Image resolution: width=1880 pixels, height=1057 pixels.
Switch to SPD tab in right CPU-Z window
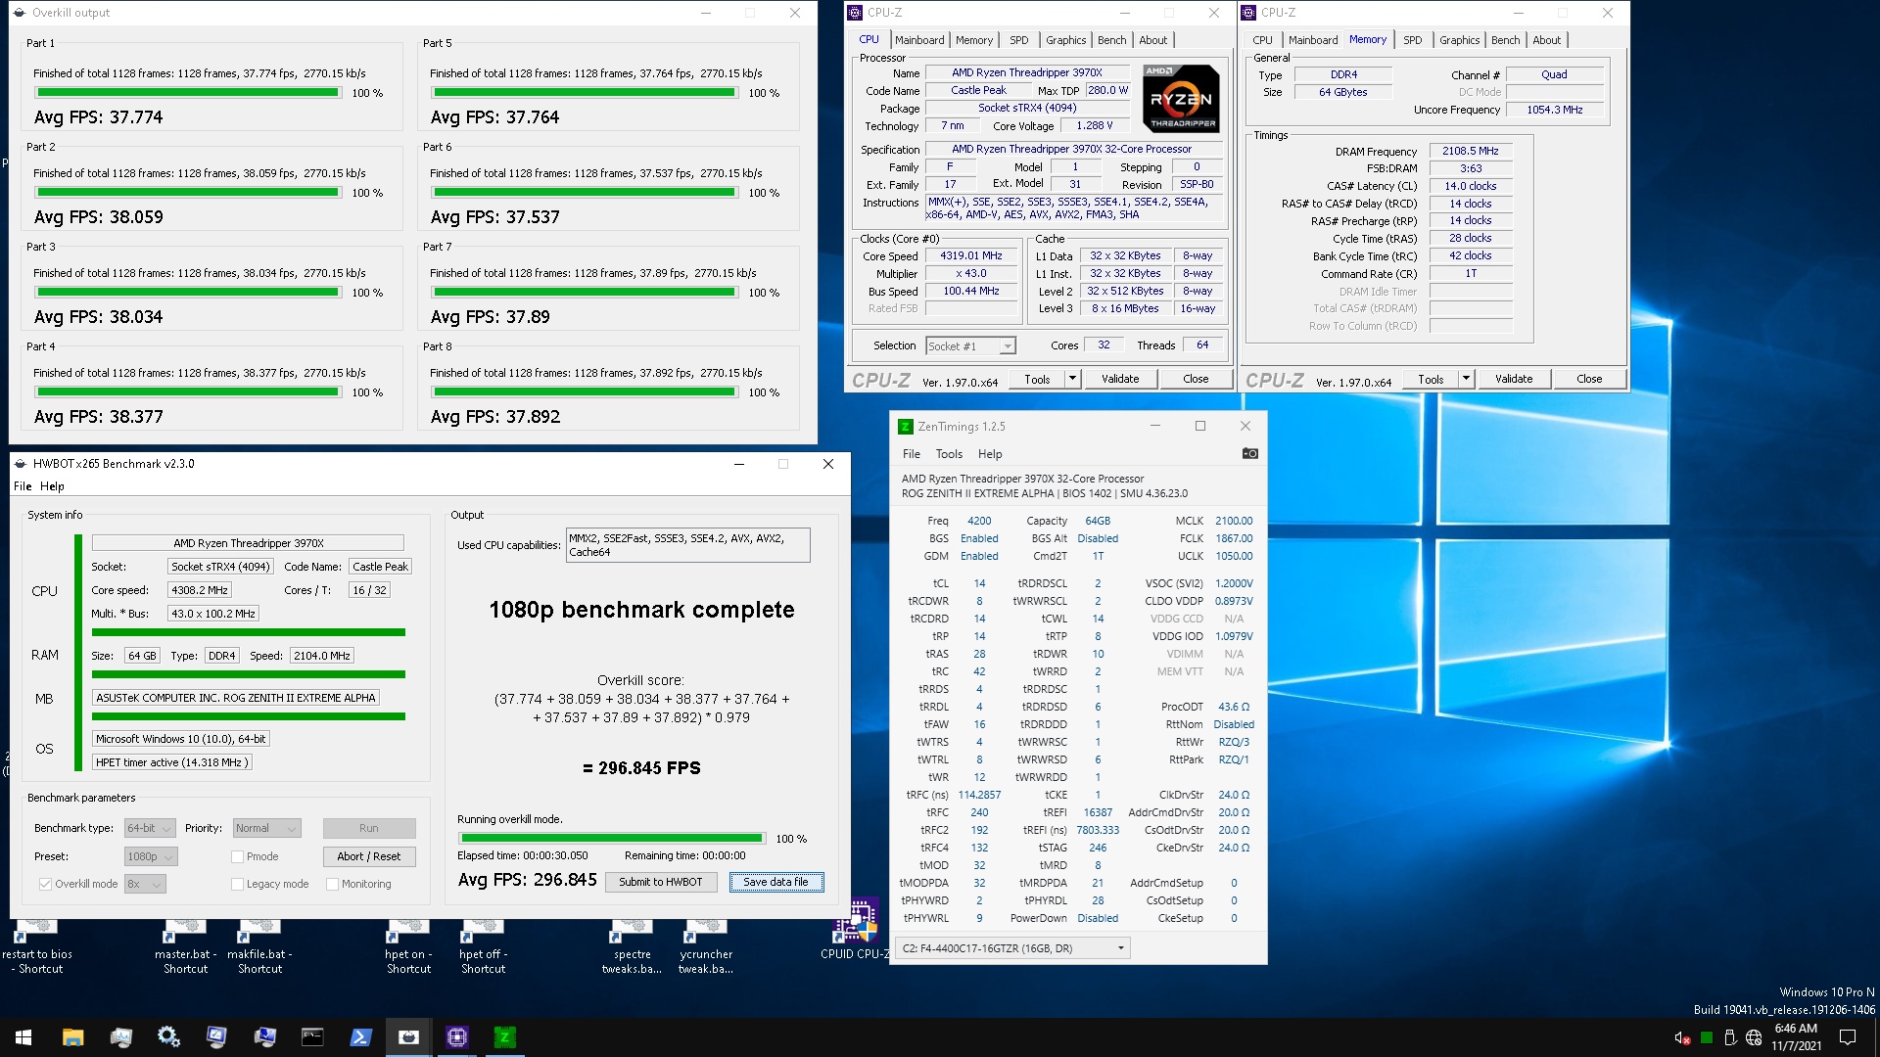coord(1412,40)
